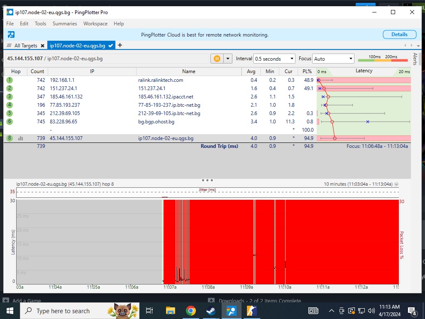
Task: Expand the 10 minutes timeline range dropdown
Action: pos(396,184)
